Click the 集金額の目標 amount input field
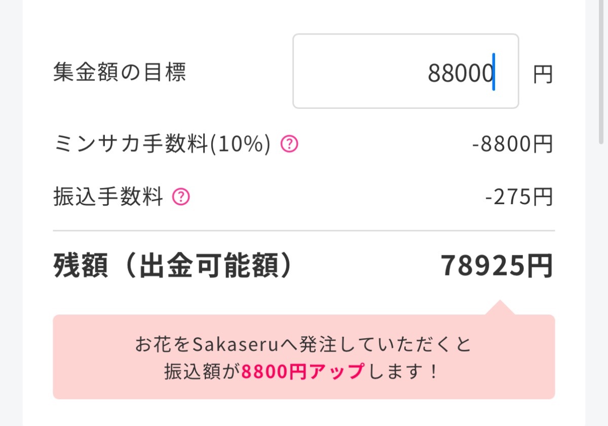This screenshot has height=426, width=608. coord(405,71)
